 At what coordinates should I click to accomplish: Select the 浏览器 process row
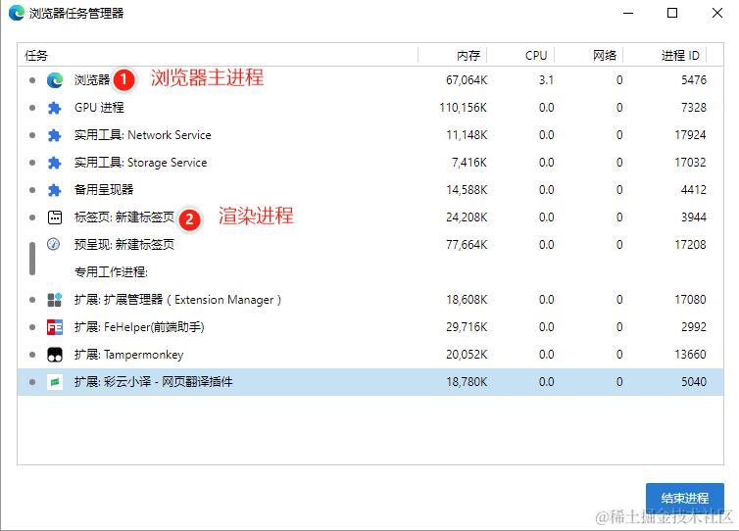click(x=370, y=80)
